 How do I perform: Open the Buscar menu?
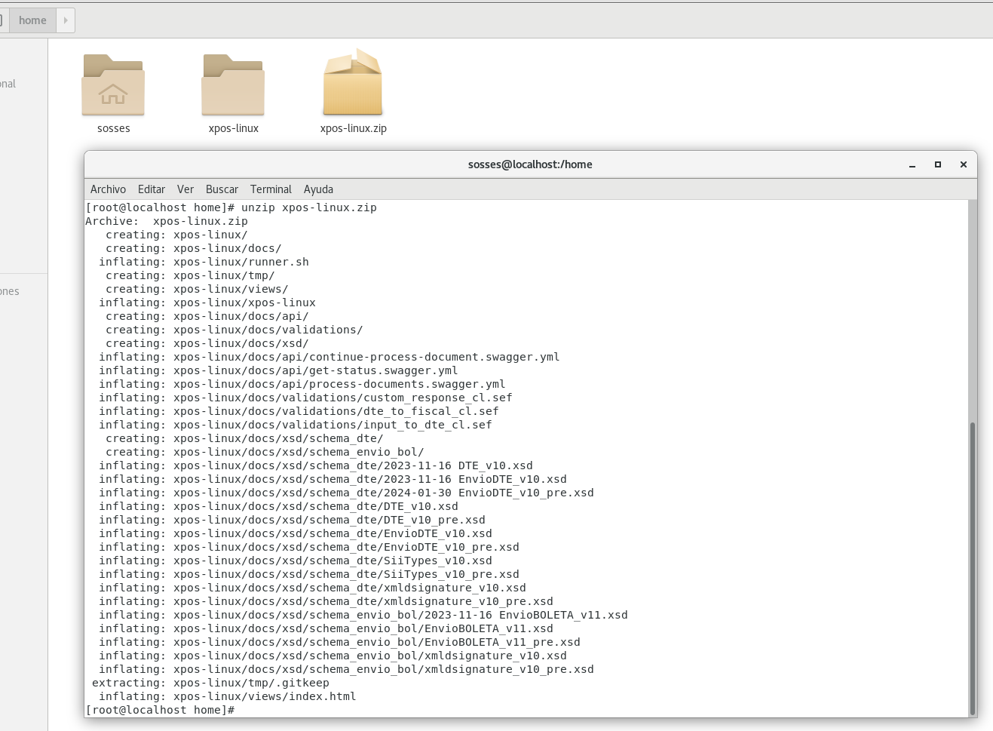click(x=222, y=189)
